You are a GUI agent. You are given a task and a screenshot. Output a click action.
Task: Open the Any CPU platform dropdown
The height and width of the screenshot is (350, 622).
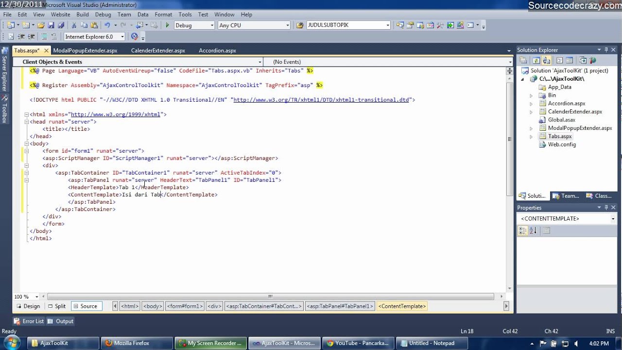pyautogui.click(x=288, y=25)
